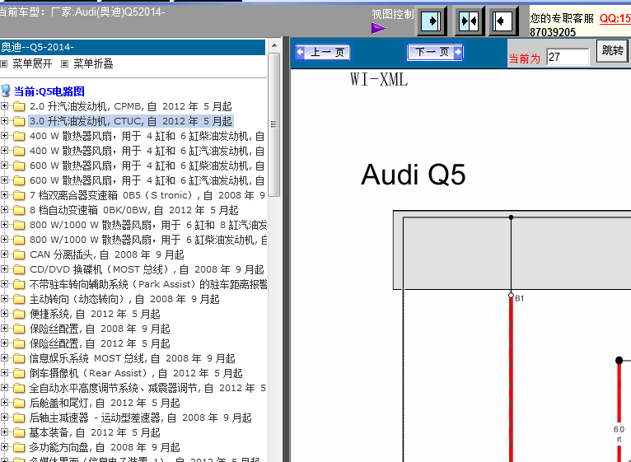The width and height of the screenshot is (631, 462).
Task: Open 倒车摄像机（Rear Assist）entry
Action: coord(136,373)
